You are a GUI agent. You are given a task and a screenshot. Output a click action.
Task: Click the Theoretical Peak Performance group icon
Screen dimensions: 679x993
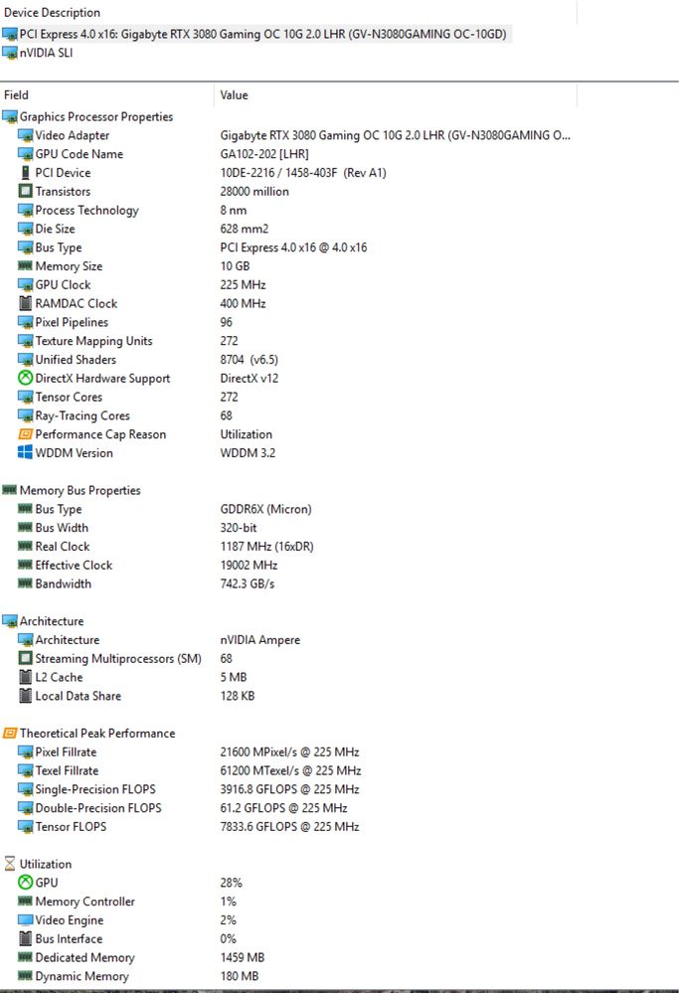[10, 733]
